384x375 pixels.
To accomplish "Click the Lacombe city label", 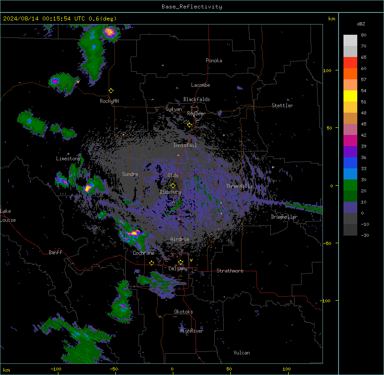I will pos(200,85).
